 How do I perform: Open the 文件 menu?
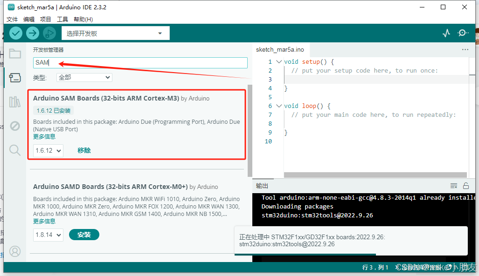tap(12, 19)
